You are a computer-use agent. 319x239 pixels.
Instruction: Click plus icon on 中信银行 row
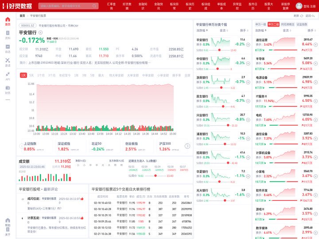[x=248, y=63]
